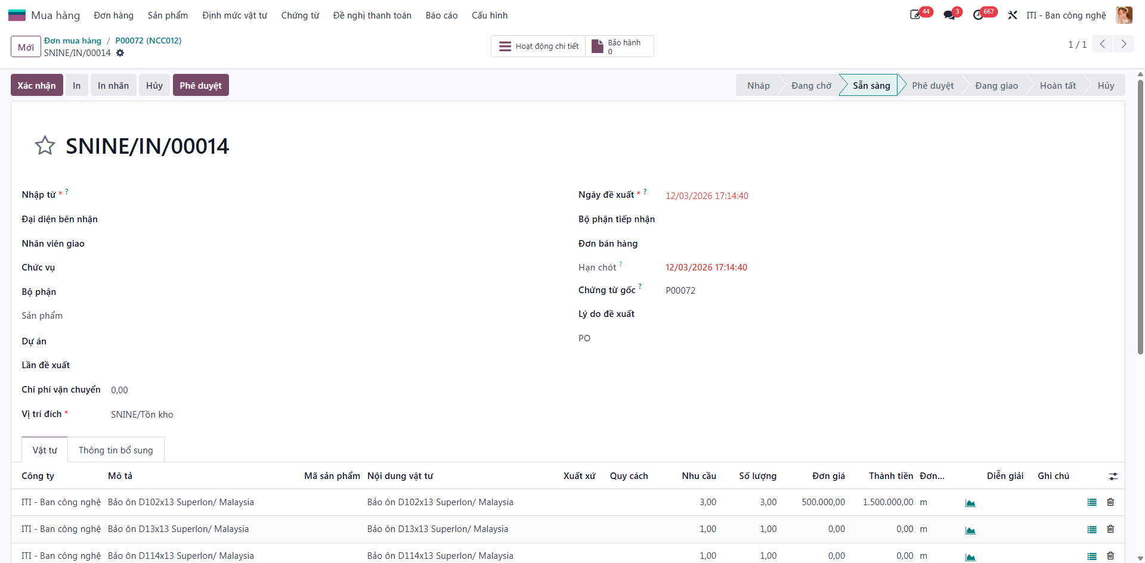Open the Đơn hàng menu
Viewport: 1145px width, 563px height.
(113, 15)
